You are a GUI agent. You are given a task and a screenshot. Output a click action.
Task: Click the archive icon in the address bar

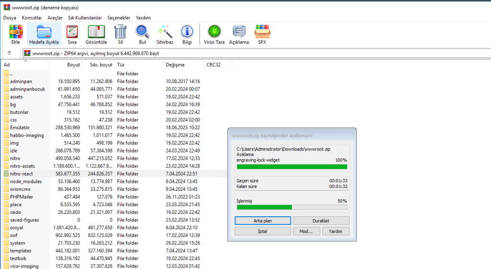point(27,53)
